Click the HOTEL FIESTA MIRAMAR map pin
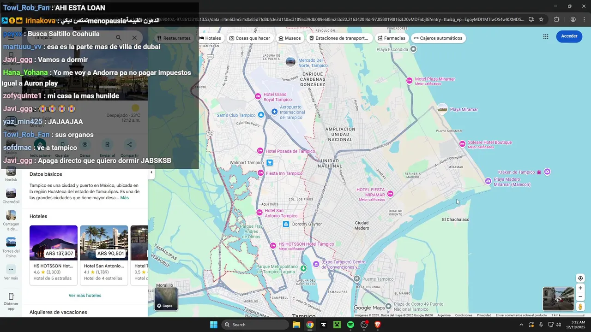591x332 pixels. point(390,194)
